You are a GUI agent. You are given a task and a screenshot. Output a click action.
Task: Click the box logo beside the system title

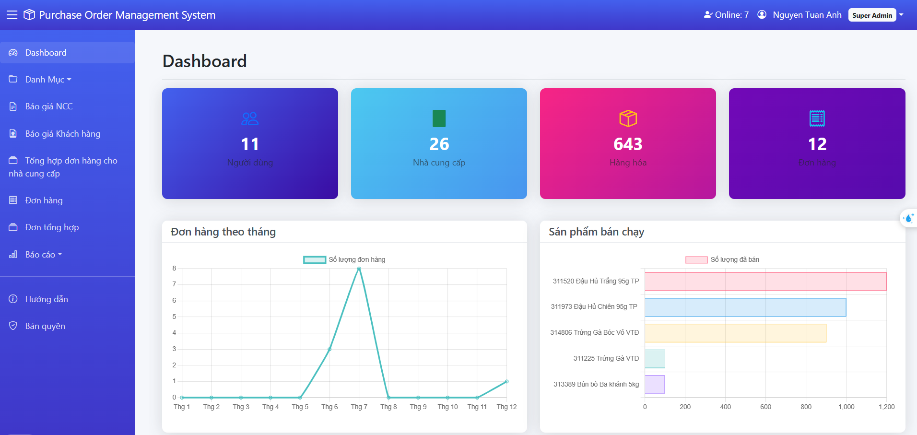(29, 15)
